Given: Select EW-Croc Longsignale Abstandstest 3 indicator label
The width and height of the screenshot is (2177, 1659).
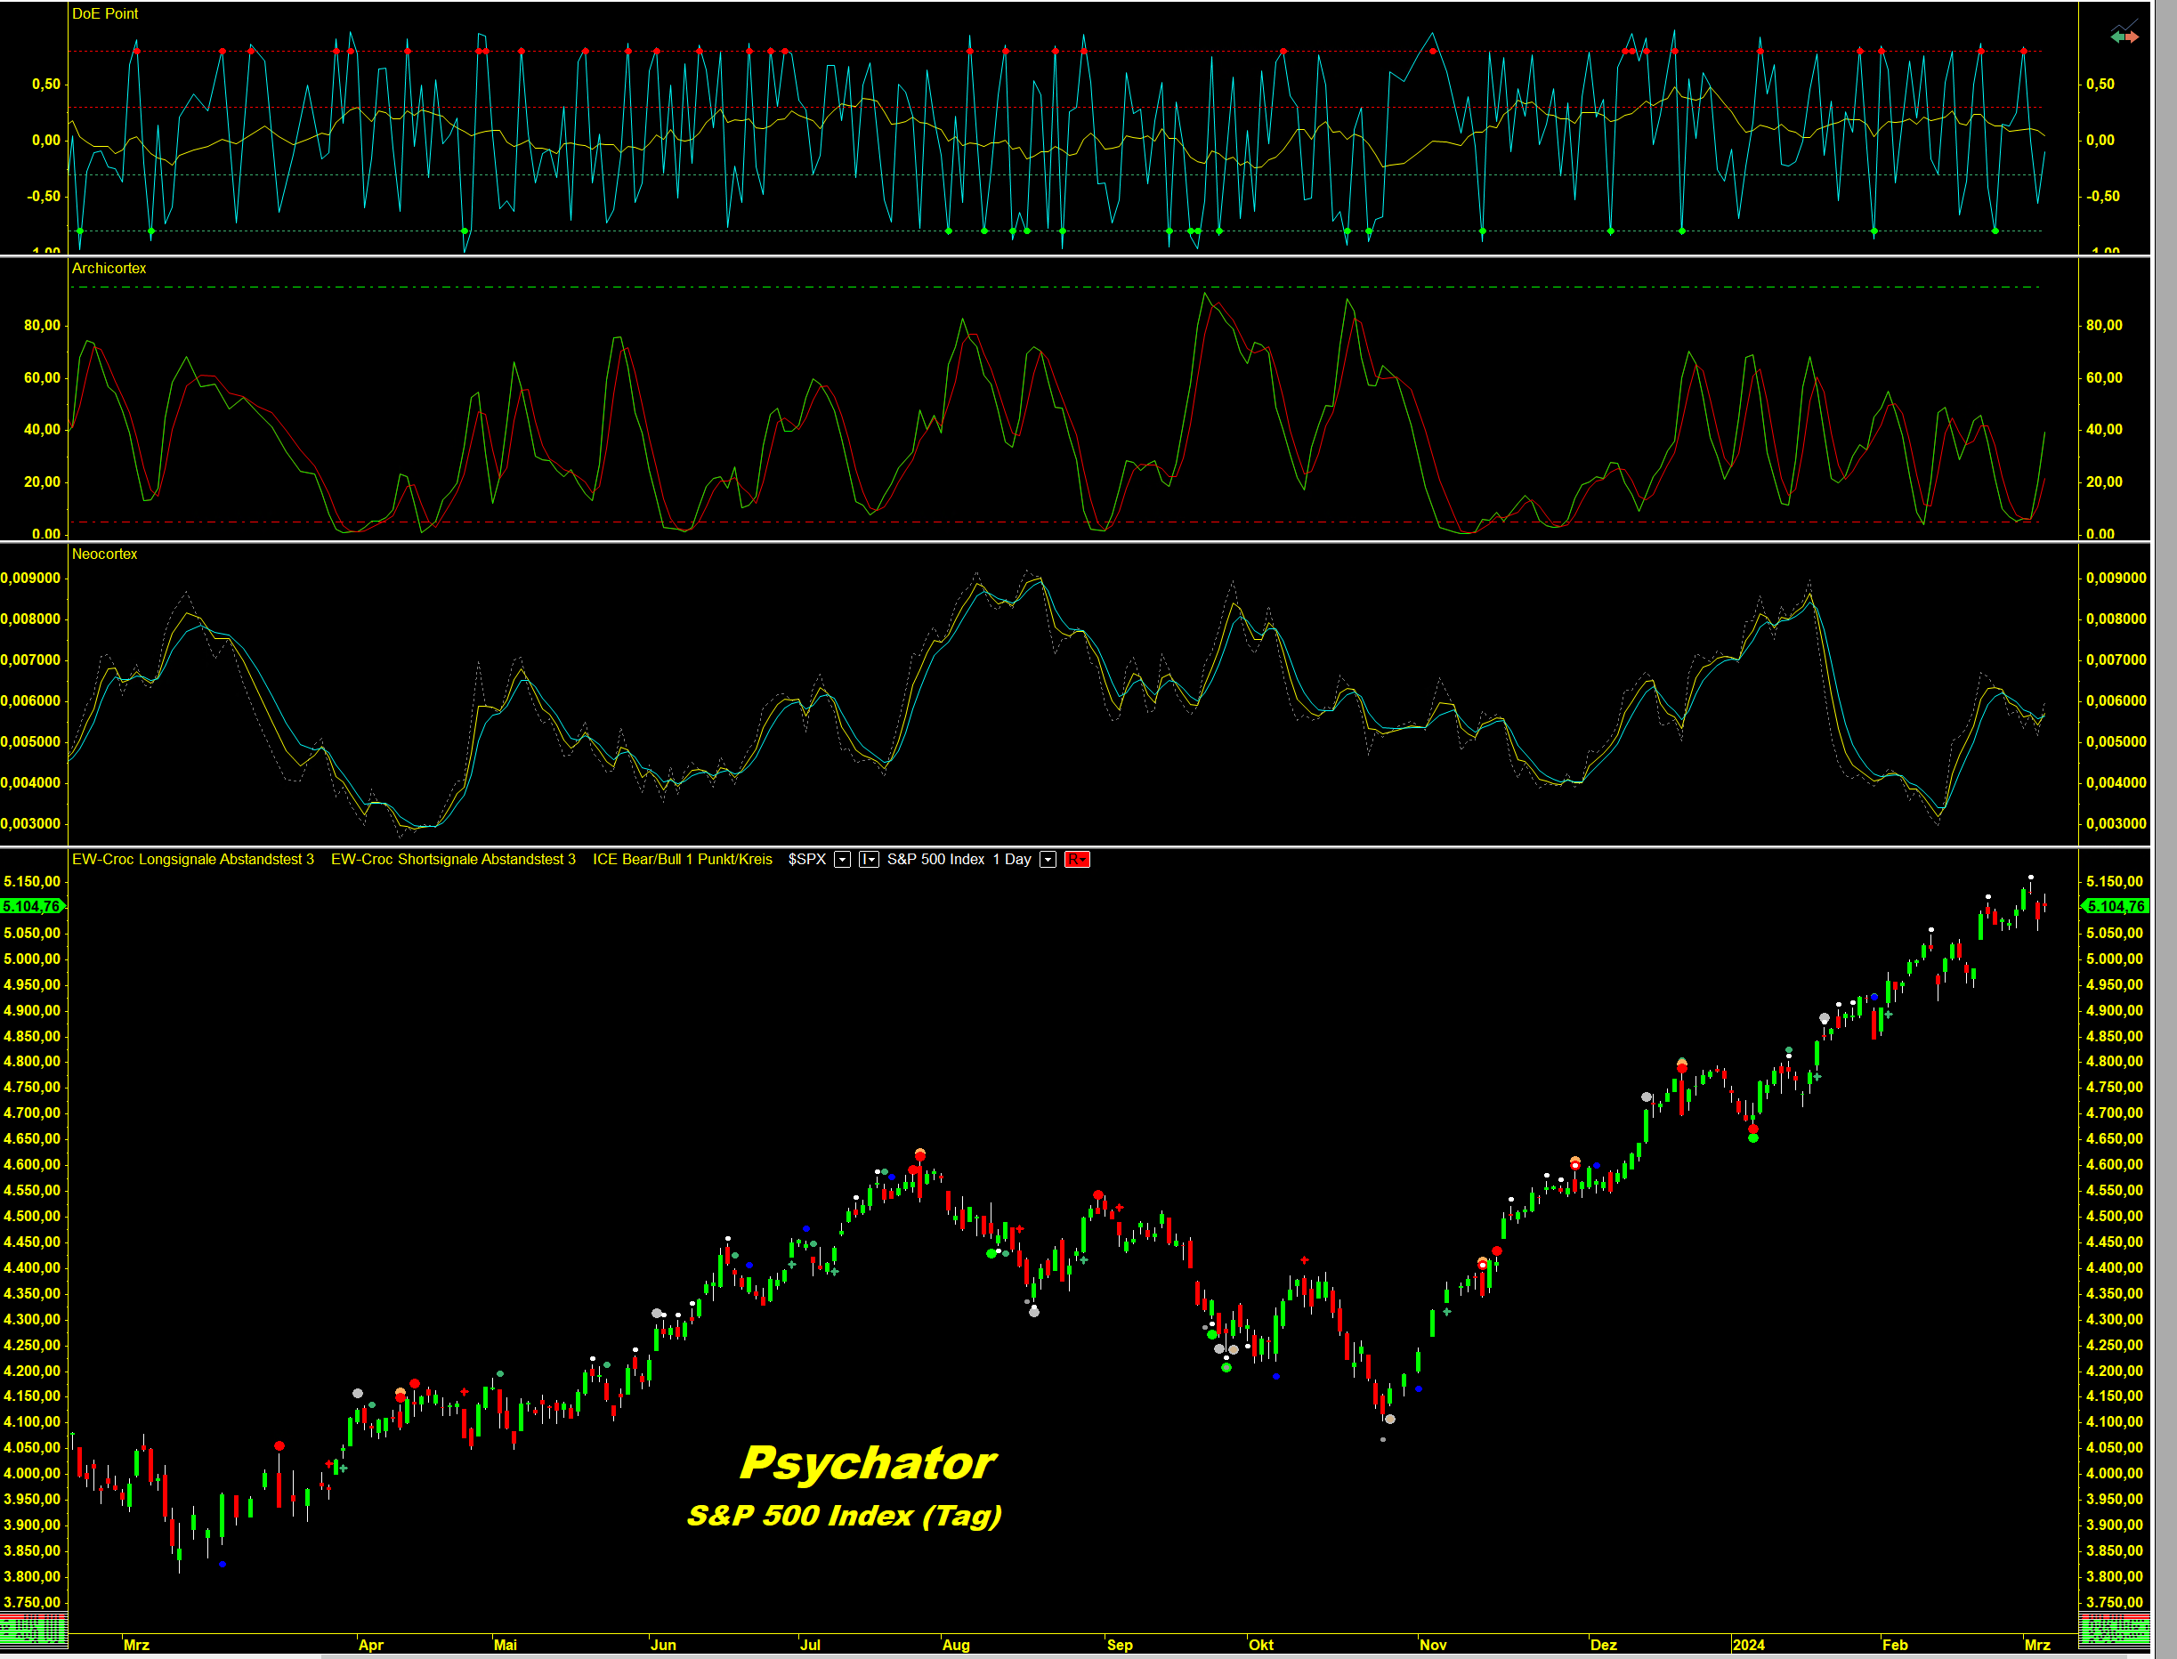Looking at the screenshot, I should point(192,859).
